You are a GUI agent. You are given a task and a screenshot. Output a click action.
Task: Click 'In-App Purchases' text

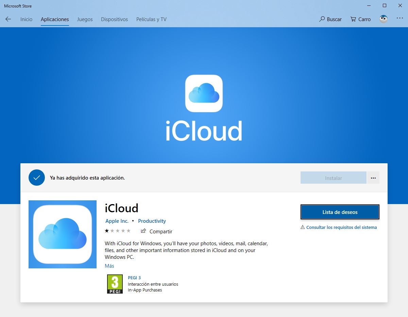(145, 290)
